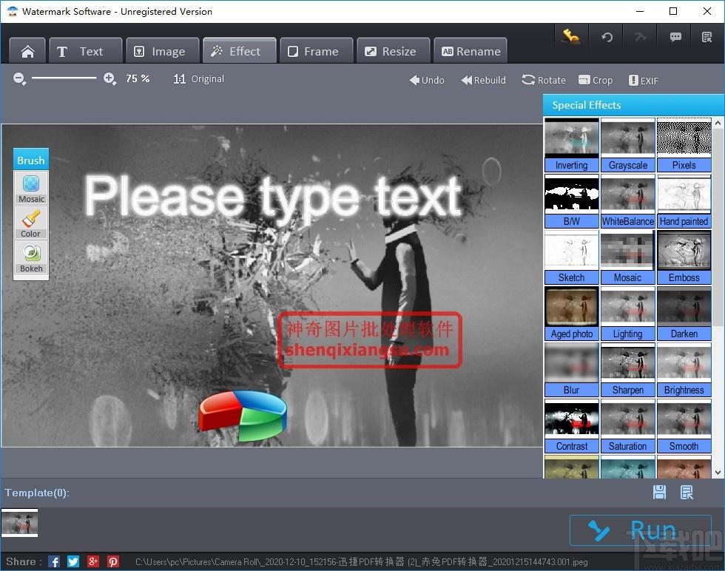Select the pie chart image watermark
This screenshot has height=571, width=725.
coord(243,415)
